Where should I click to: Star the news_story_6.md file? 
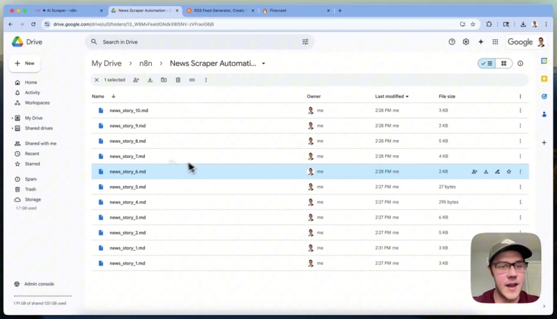click(509, 171)
